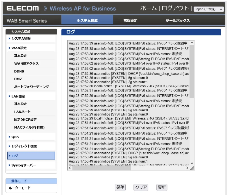Click the horizontal scrollbar thumb of log
The width and height of the screenshot is (228, 196).
(x=102, y=168)
